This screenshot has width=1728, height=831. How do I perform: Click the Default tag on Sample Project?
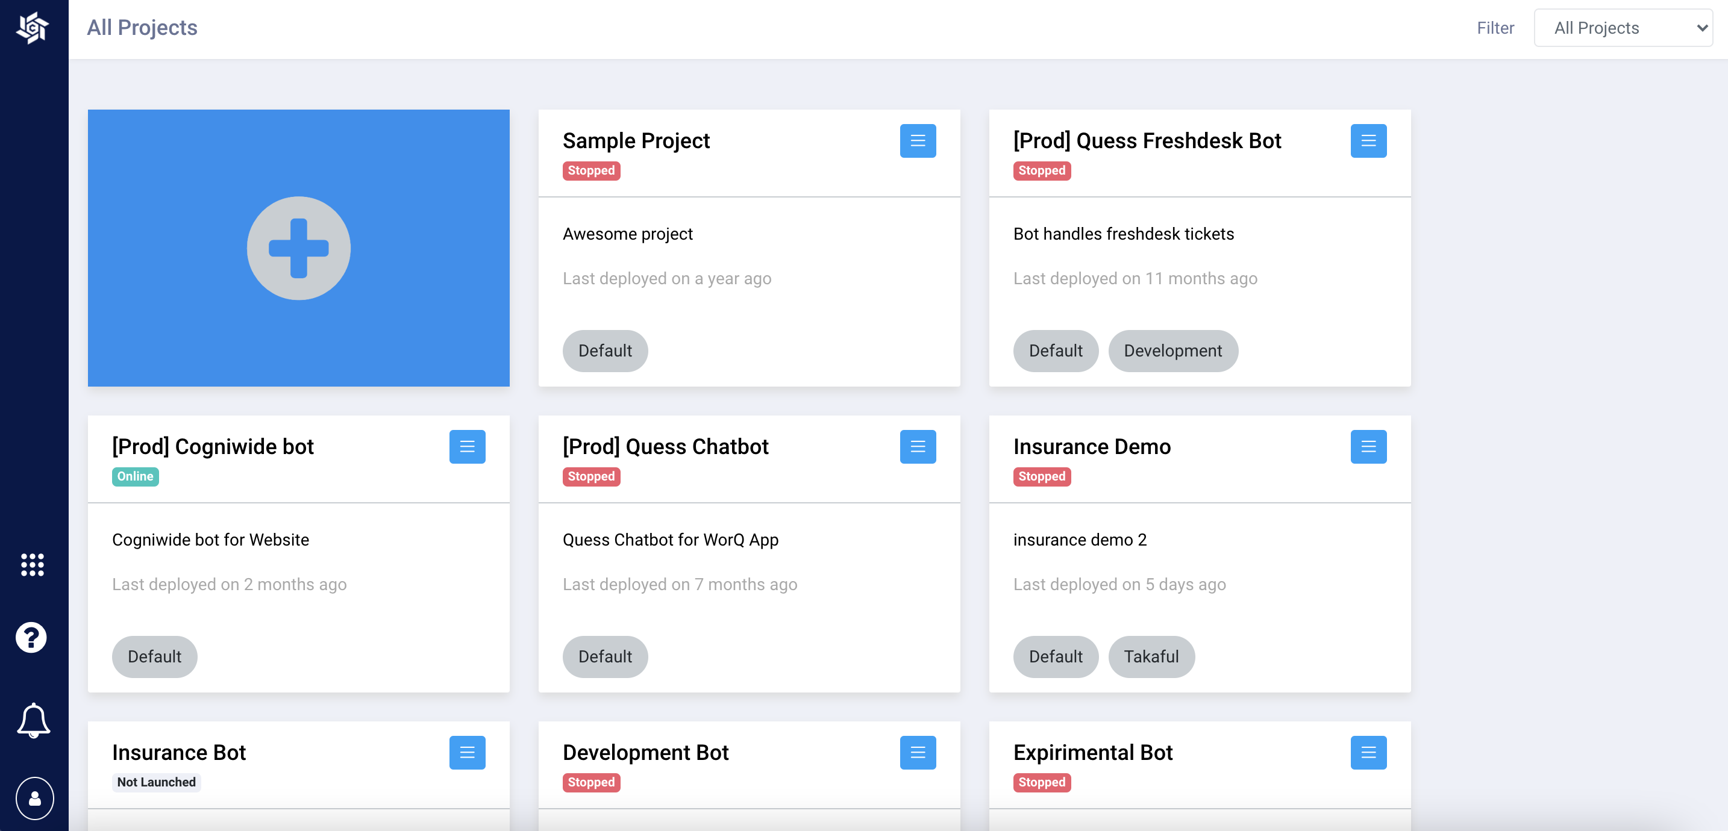605,351
